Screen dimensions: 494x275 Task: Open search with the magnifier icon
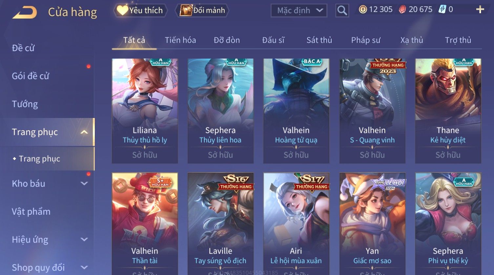342,10
